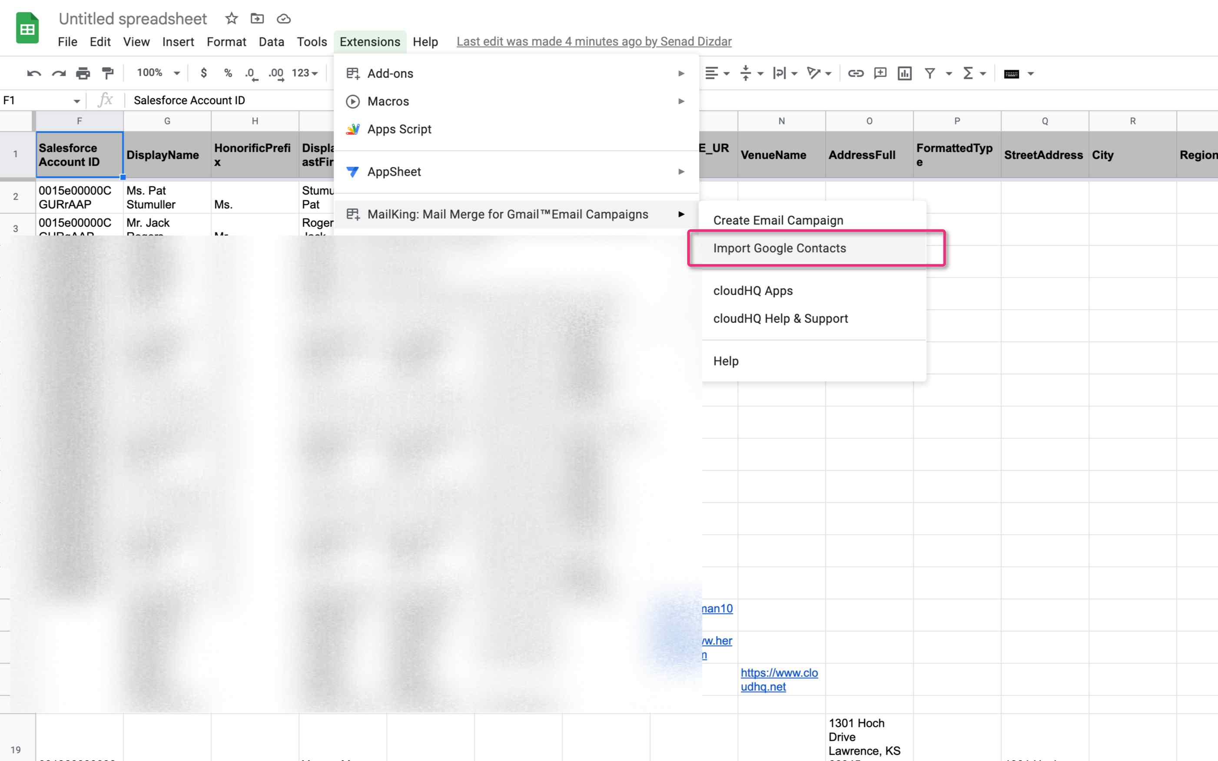Select the StreetAddress header cell

(1045, 155)
